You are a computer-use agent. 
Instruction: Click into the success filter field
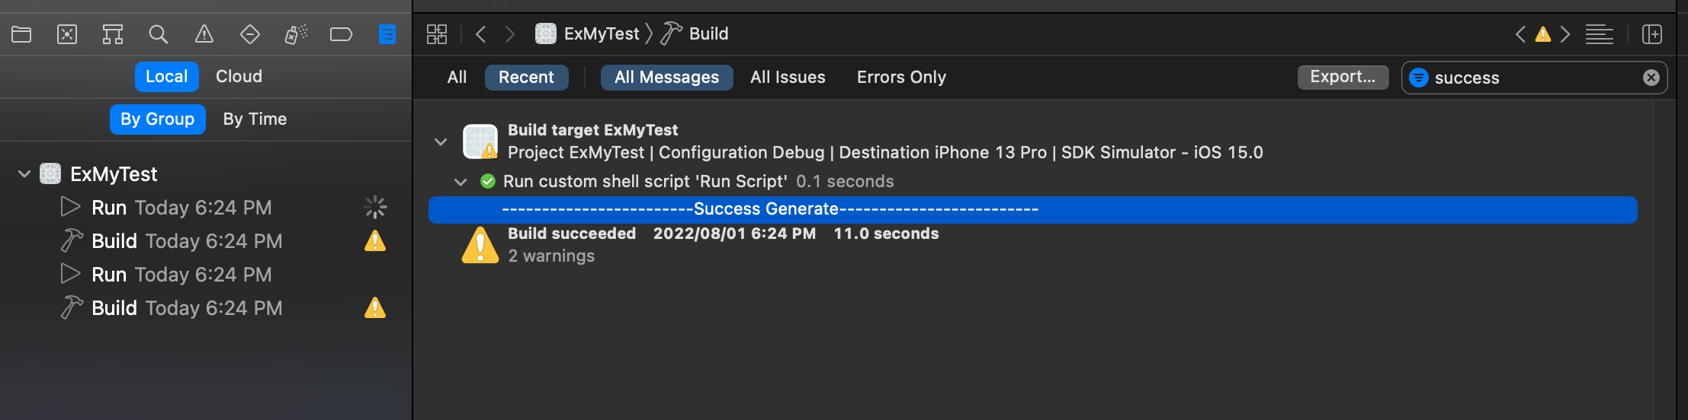pos(1532,78)
